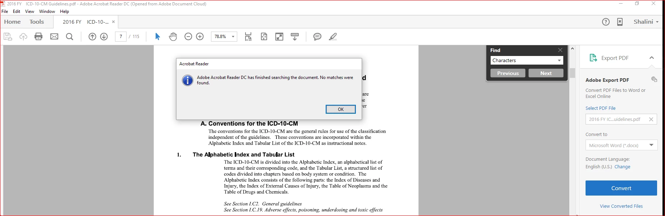Click the copy icon beside Adobe Export PDF
Viewport: 665px width, 216px height.
click(x=654, y=79)
